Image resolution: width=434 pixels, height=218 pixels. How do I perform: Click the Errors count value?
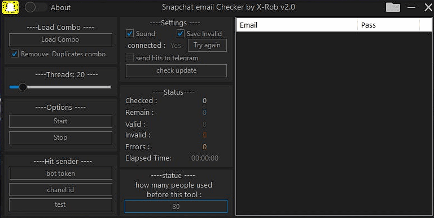(204, 146)
